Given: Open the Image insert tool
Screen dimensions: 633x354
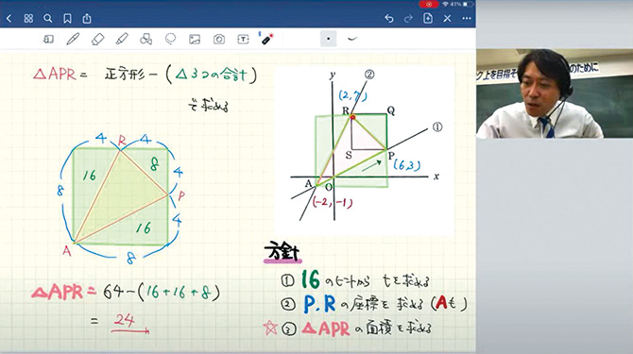Looking at the screenshot, I should click(195, 39).
